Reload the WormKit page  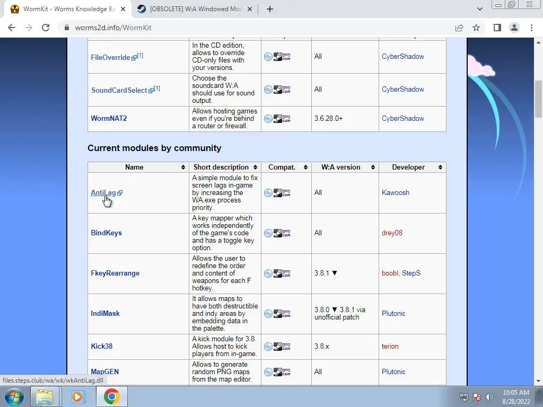(46, 28)
